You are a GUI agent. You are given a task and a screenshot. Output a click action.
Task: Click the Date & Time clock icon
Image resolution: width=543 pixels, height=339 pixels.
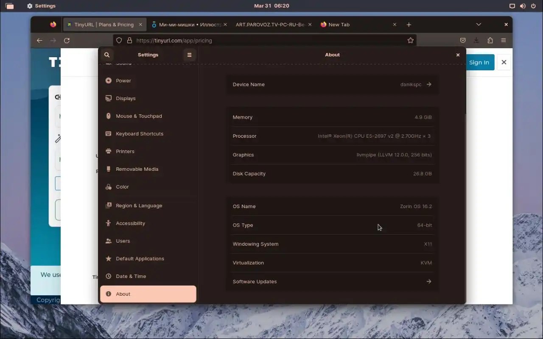pos(108,276)
